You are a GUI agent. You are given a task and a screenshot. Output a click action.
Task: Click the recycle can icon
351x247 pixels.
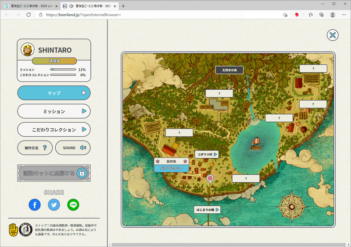26,229
